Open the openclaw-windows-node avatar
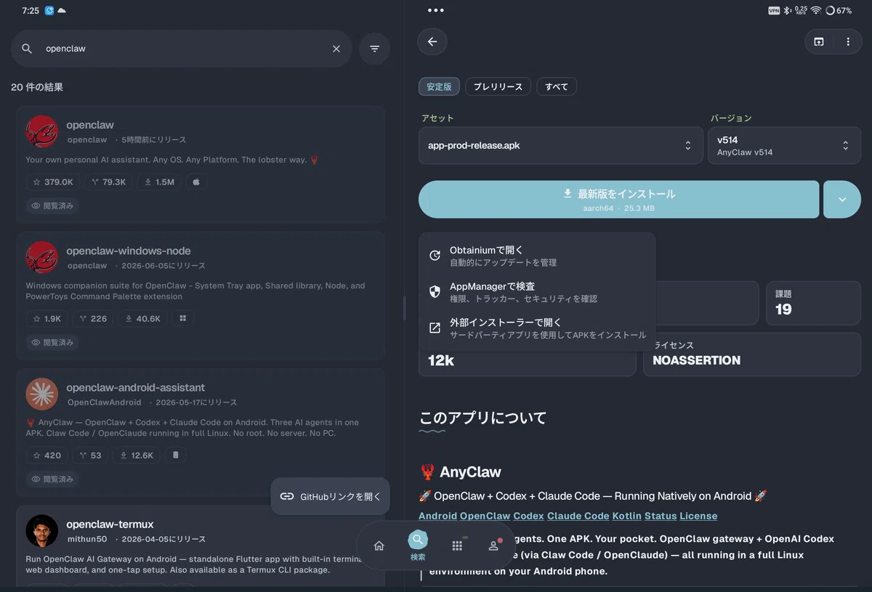 [41, 257]
